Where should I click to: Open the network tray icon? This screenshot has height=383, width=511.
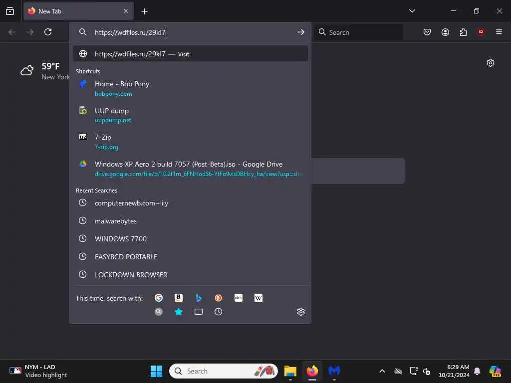[414, 371]
